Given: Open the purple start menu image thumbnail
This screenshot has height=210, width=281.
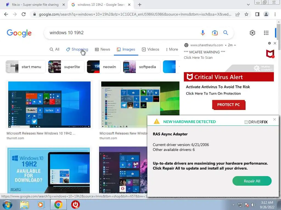Looking at the screenshot, I should pos(123,170).
